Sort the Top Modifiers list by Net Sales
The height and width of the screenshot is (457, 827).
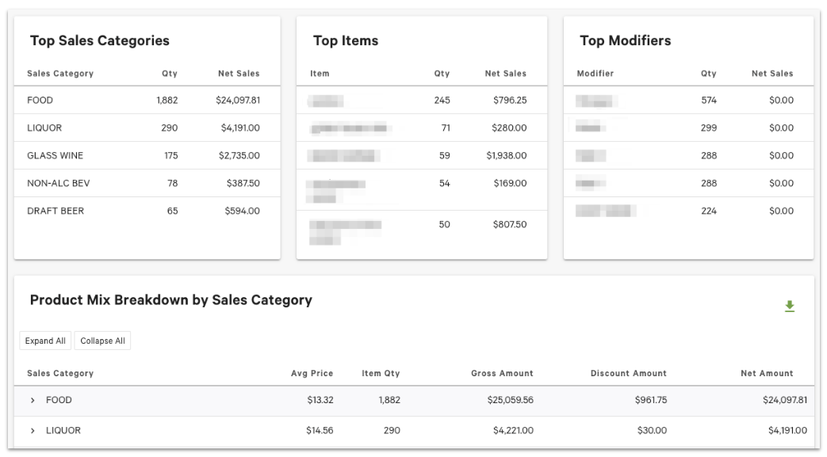click(772, 73)
